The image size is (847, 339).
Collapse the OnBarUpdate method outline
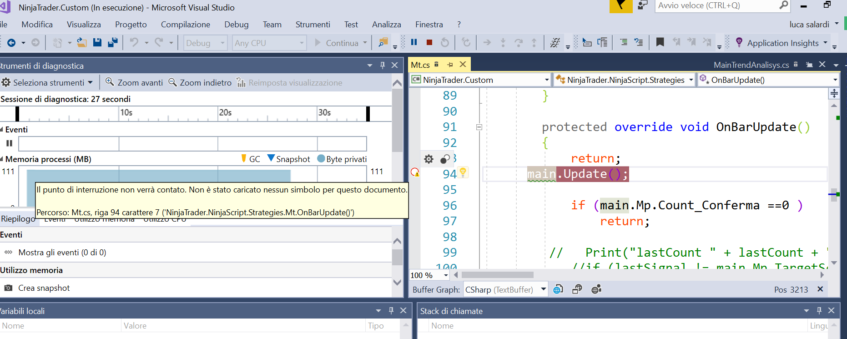[x=479, y=127]
